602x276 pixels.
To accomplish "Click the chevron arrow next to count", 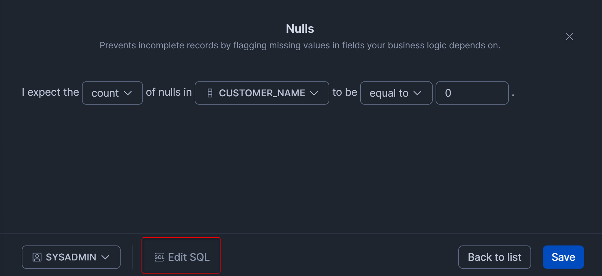I will [128, 93].
